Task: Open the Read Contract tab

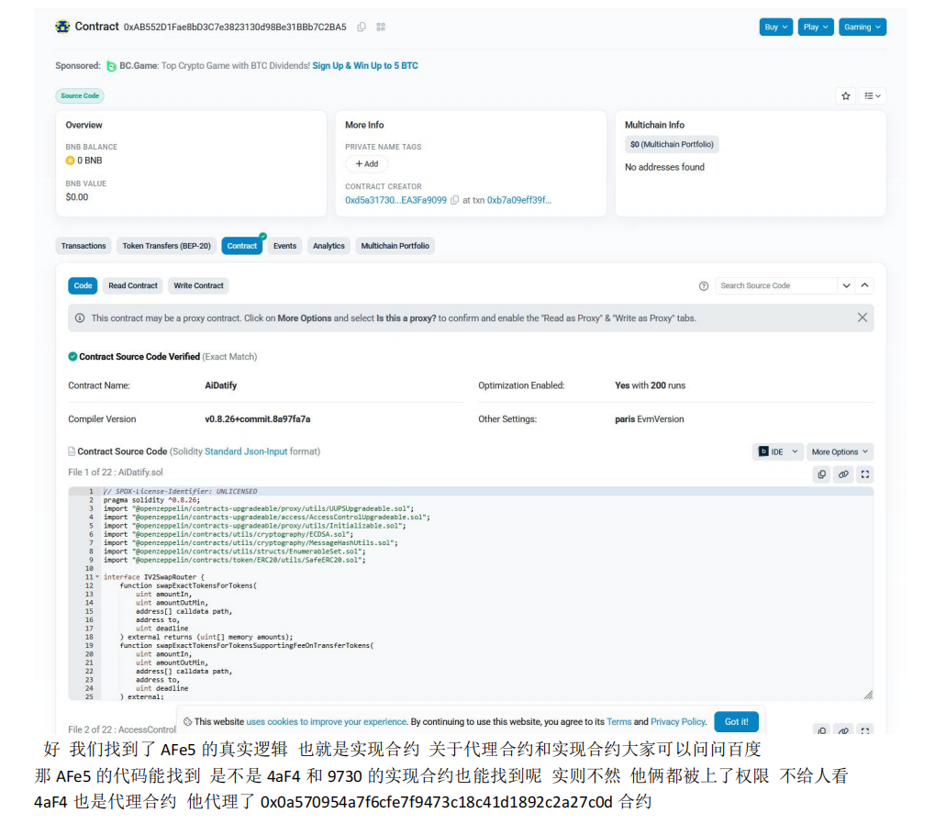Action: [133, 286]
